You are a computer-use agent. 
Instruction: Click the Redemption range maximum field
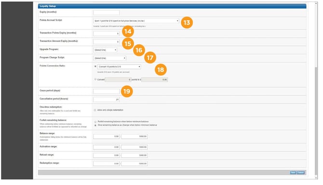(135, 164)
